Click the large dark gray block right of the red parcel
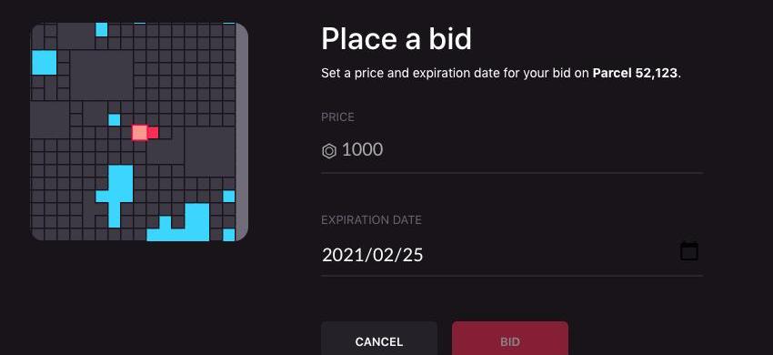This screenshot has height=355, width=773. [x=209, y=152]
